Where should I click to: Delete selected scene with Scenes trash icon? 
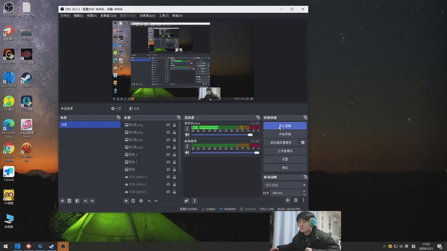click(x=69, y=201)
